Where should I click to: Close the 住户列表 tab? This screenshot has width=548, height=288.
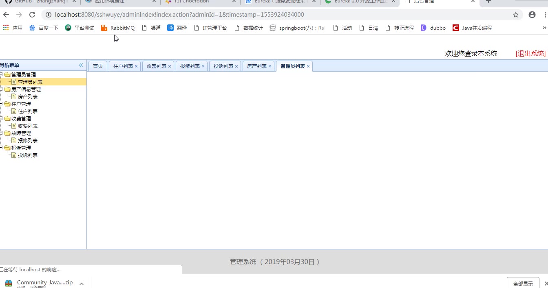coord(136,66)
